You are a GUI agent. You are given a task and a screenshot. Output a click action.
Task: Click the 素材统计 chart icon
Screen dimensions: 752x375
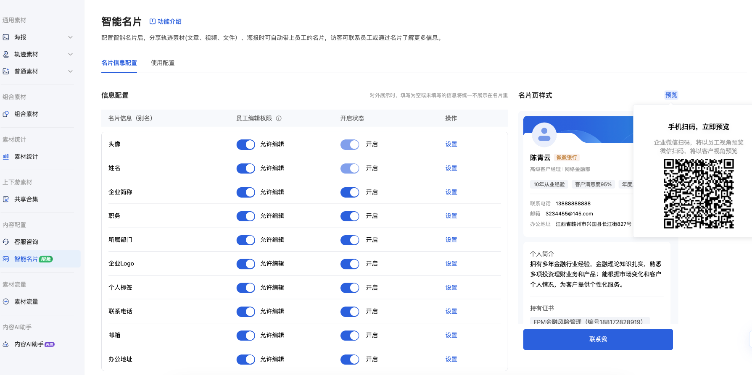(x=6, y=157)
